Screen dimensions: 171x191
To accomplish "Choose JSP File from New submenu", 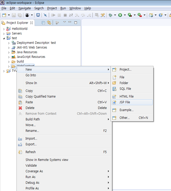I will pos(132,102).
